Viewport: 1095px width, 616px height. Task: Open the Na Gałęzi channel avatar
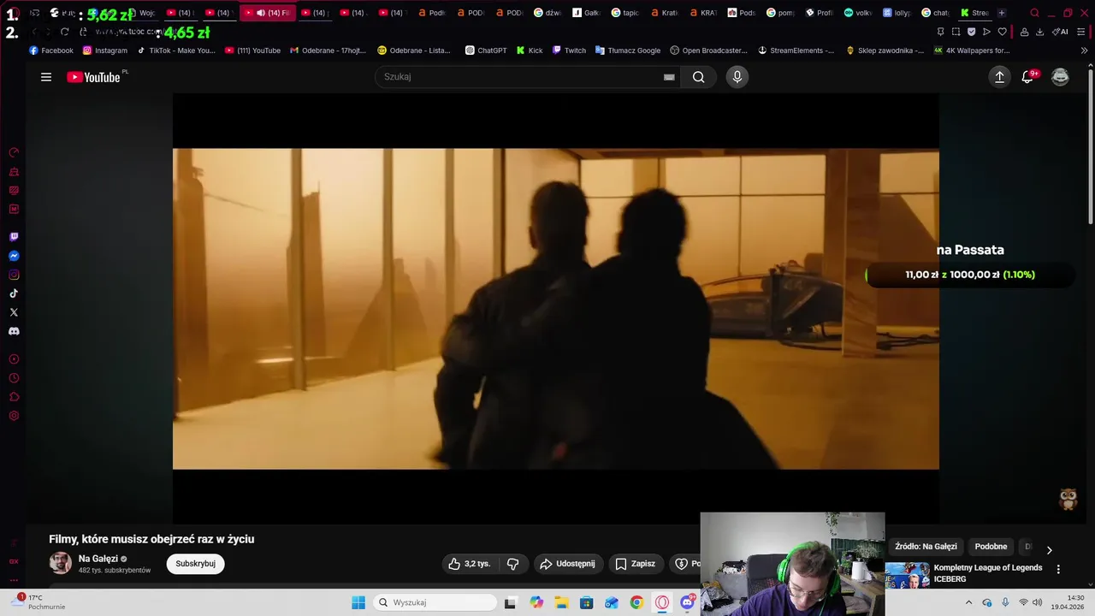click(60, 563)
